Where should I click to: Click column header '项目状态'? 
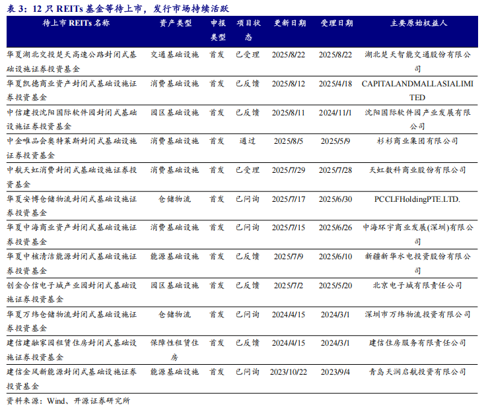(x=248, y=30)
